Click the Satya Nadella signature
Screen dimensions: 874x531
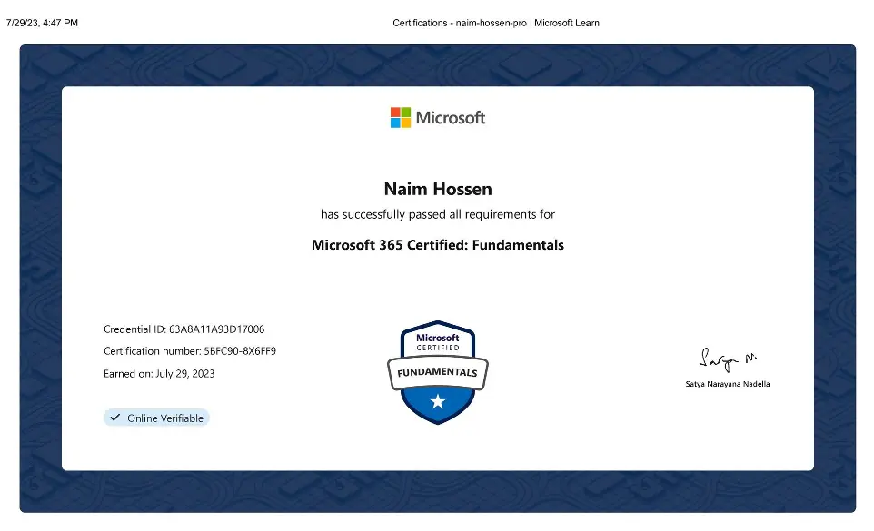728,359
